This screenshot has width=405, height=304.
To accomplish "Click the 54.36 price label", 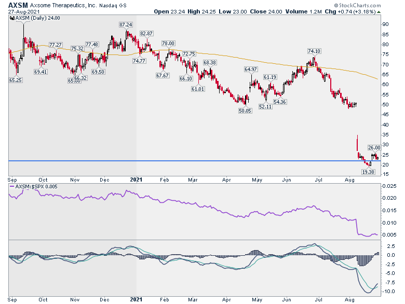I will click(280, 102).
